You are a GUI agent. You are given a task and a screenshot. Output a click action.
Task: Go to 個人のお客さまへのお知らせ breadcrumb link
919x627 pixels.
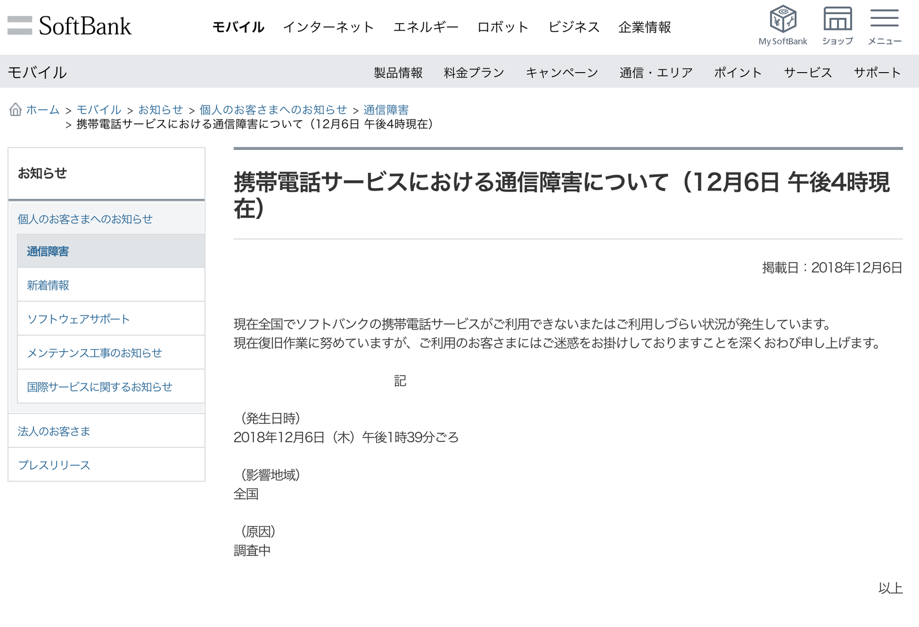(273, 110)
